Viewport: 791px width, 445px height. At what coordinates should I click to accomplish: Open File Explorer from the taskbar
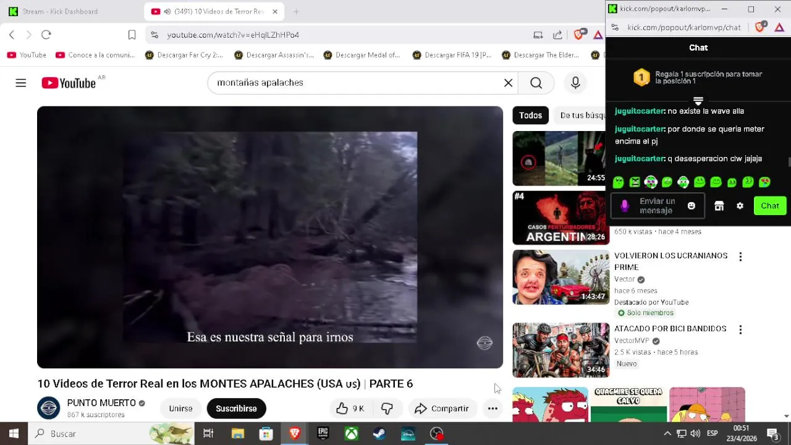237,434
